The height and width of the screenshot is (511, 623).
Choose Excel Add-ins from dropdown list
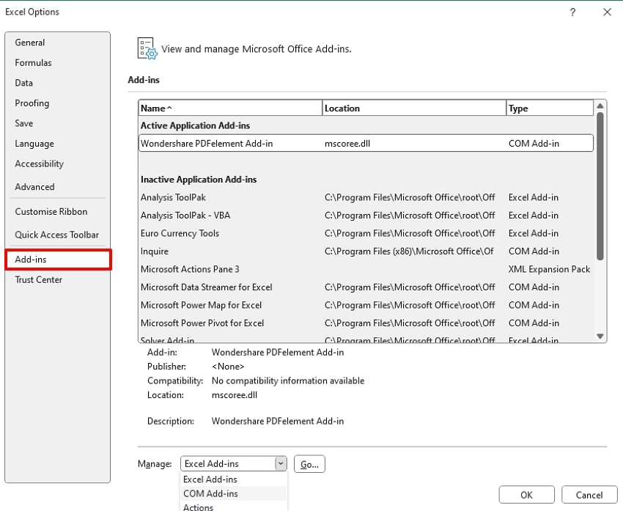[234, 479]
